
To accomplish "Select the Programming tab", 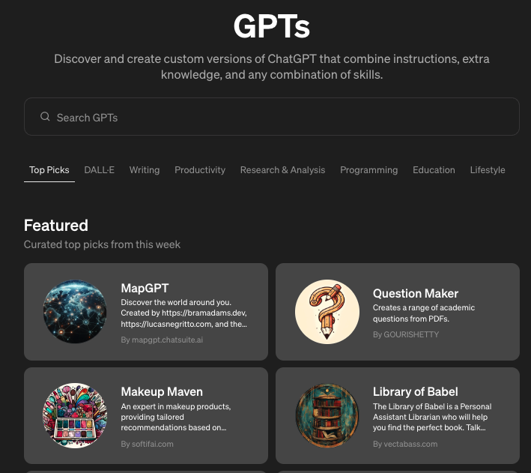I will (368, 170).
